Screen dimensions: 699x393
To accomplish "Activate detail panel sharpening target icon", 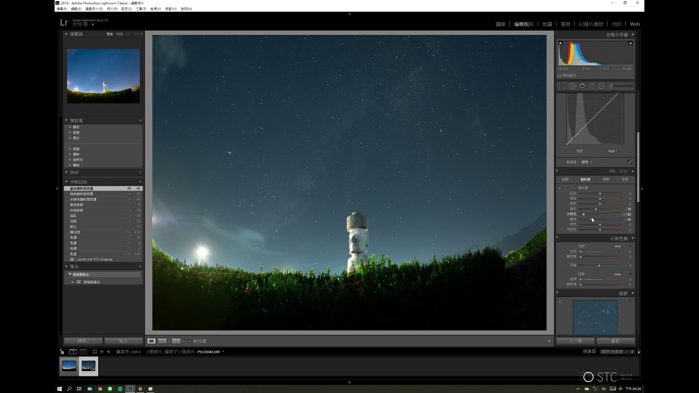I will pyautogui.click(x=560, y=301).
